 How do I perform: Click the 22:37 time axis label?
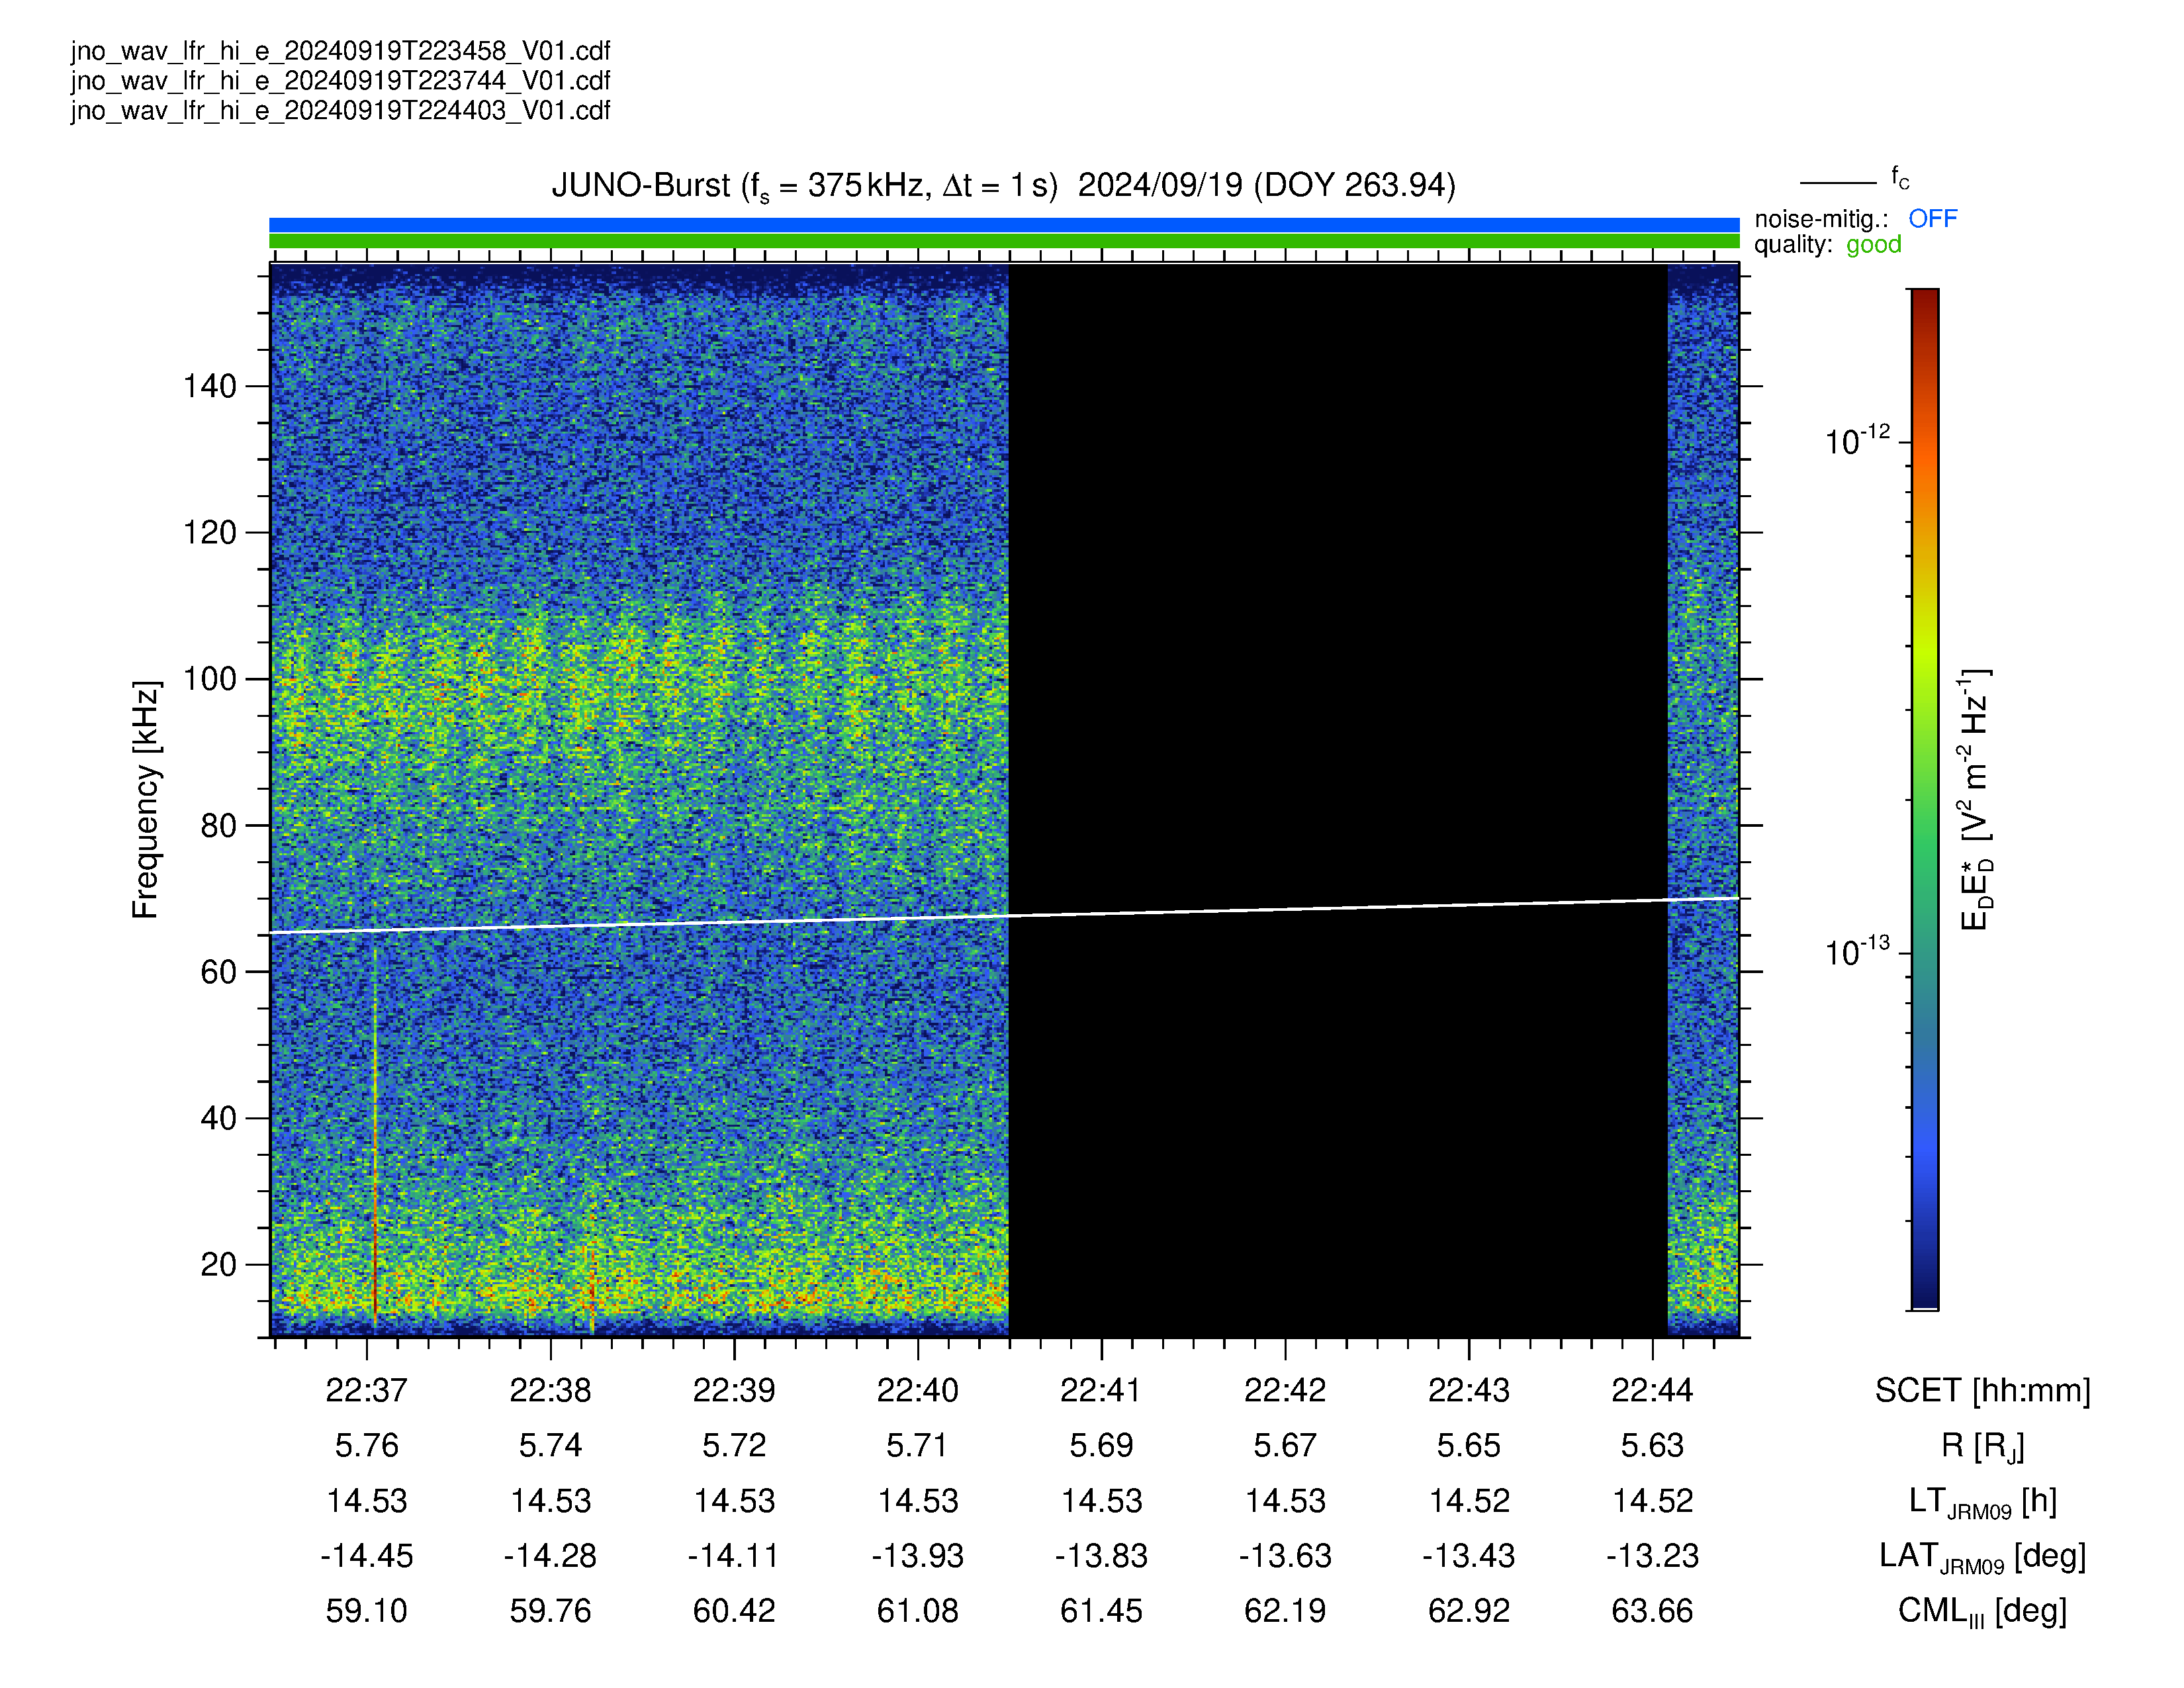(x=367, y=1390)
